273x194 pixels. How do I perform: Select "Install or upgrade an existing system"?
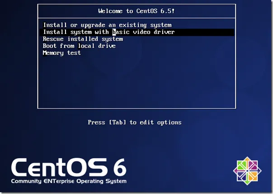click(x=107, y=25)
